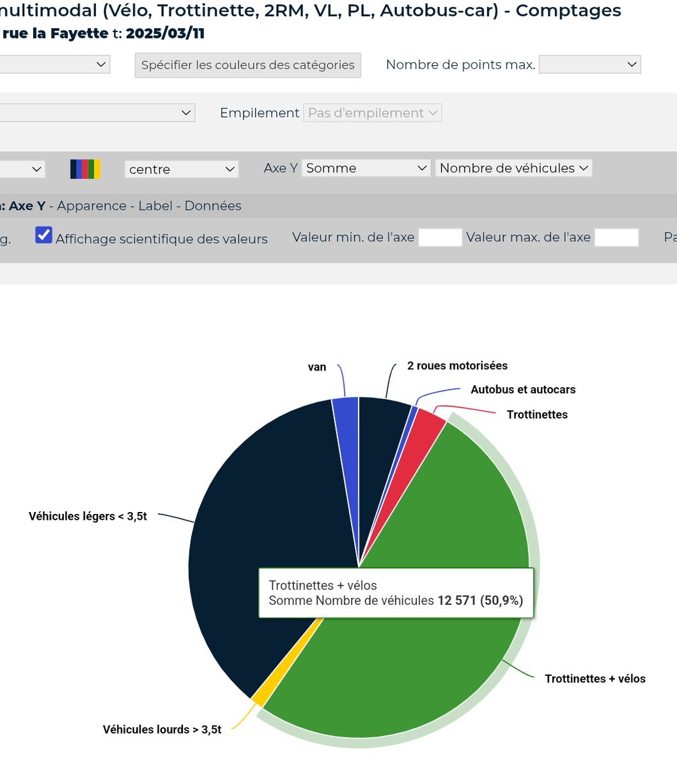This screenshot has height=768, width=677.
Task: Open the unlabeled dropdown beside the Spécifier button
Action: [55, 65]
